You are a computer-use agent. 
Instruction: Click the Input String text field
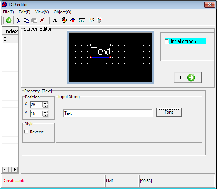pos(108,113)
